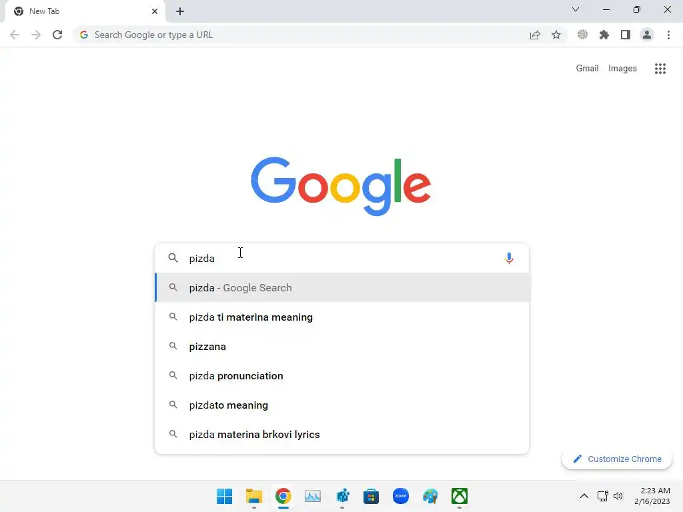Image resolution: width=683 pixels, height=512 pixels.
Task: Open the Extensions puzzle icon
Action: [x=604, y=35]
